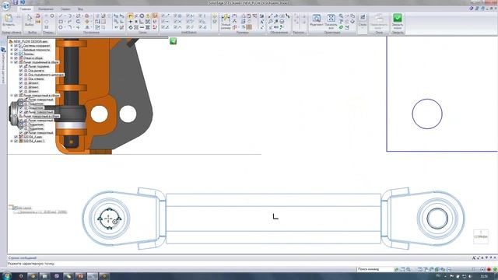This screenshot has height=280, width=498.
Task: Apply the Lock relationship icon
Action: 148,16
